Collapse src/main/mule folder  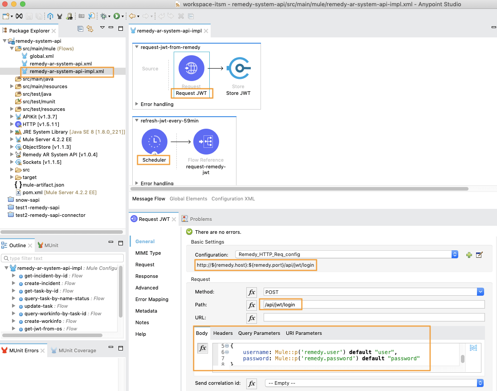(12, 49)
